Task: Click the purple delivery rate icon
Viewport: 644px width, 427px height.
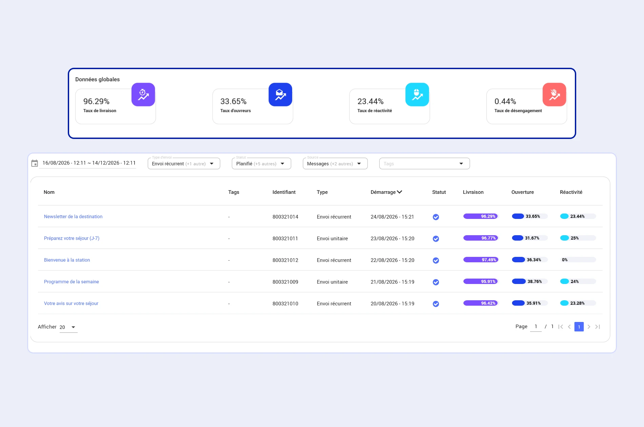Action: (x=143, y=95)
